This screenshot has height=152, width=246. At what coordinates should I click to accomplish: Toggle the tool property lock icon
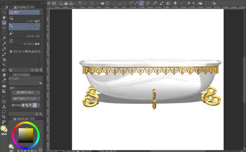[x=40, y=83]
